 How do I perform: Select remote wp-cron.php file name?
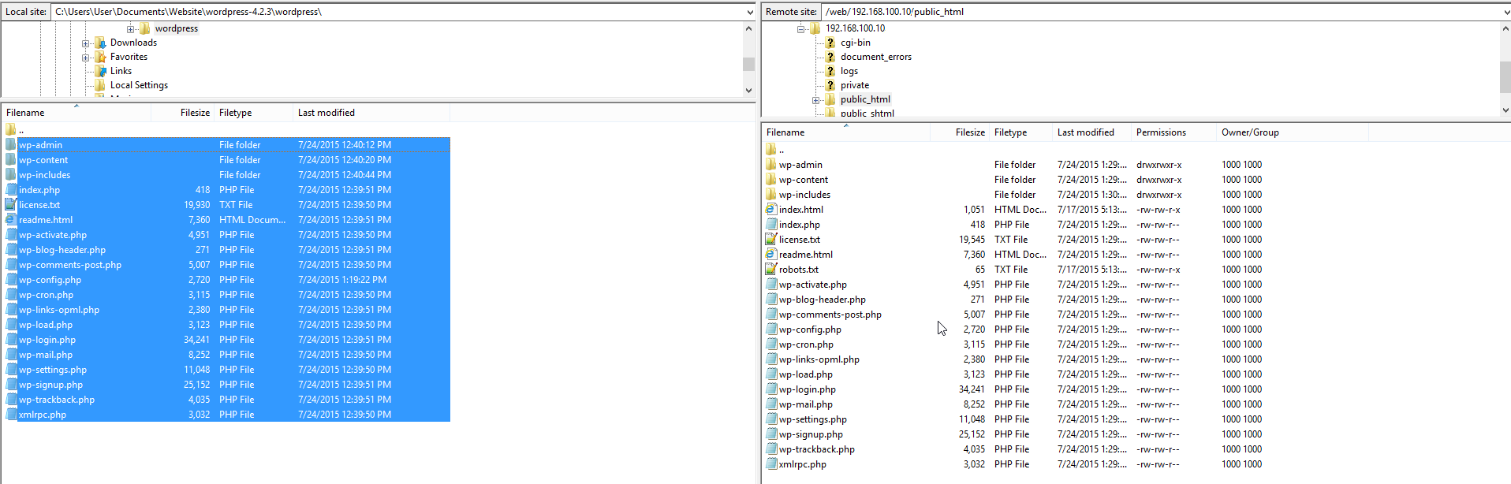(806, 344)
